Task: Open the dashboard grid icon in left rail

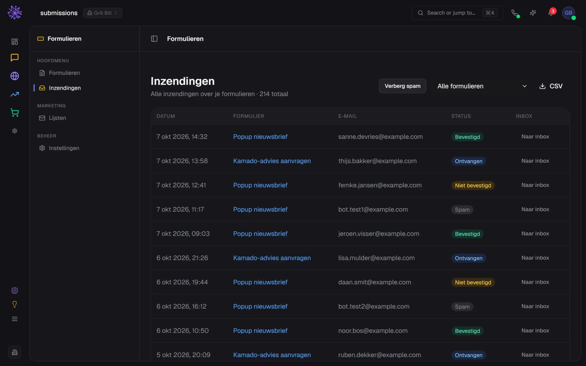Action: coord(15,41)
